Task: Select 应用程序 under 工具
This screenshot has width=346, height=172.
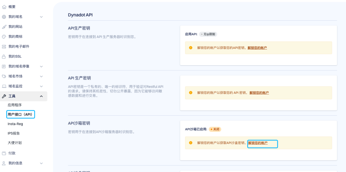Action: point(15,105)
